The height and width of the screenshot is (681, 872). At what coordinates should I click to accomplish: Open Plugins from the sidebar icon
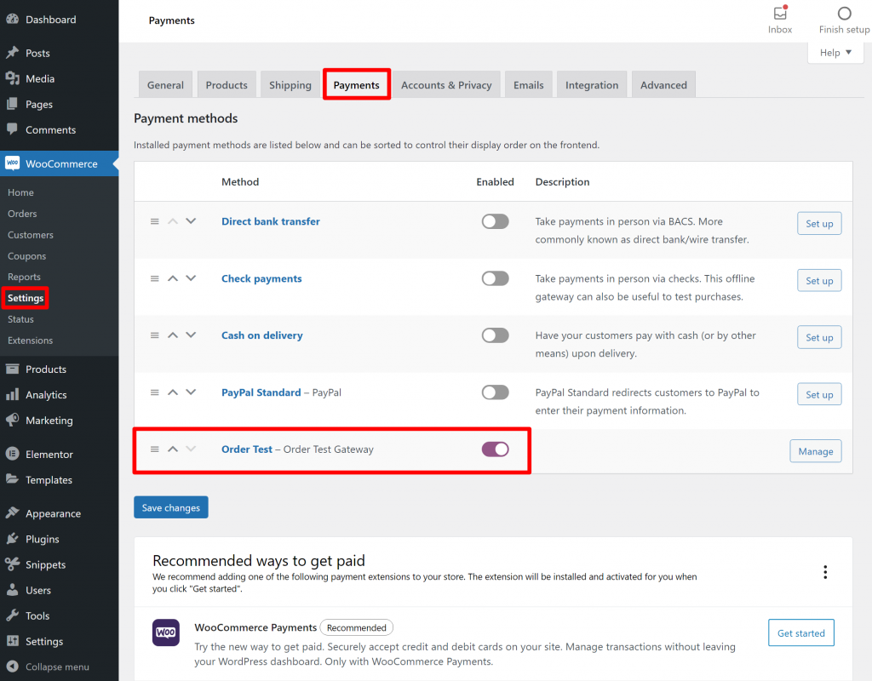[x=13, y=539]
